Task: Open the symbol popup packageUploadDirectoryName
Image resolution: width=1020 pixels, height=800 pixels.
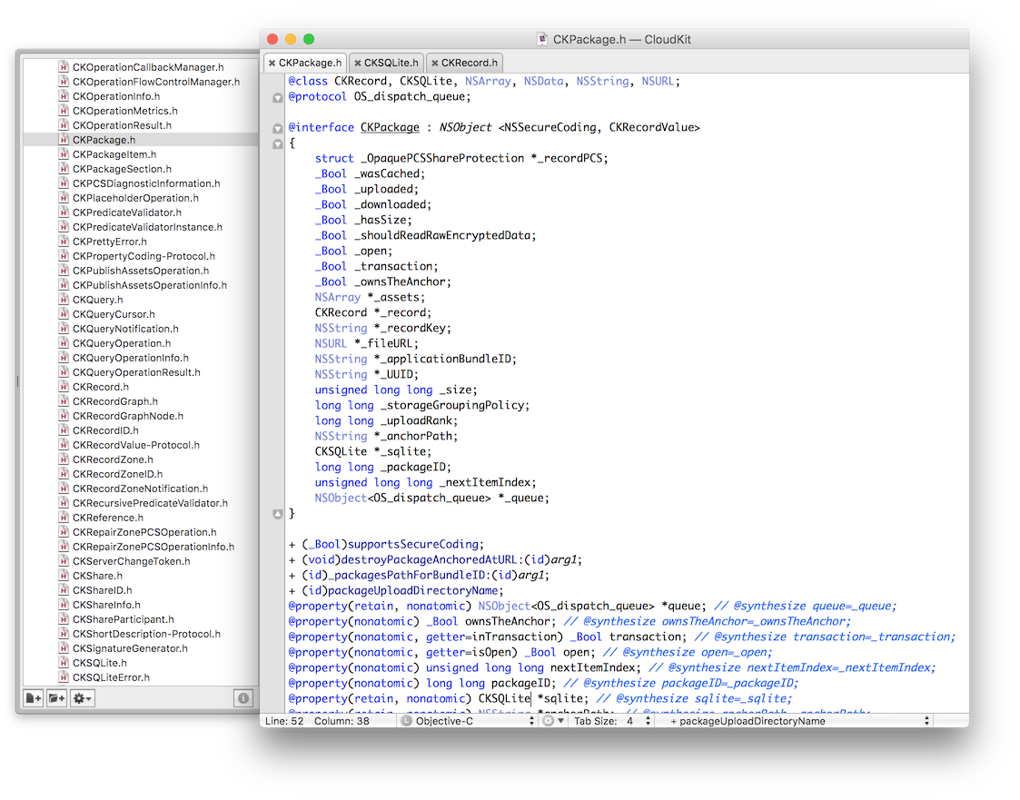Action: click(799, 721)
